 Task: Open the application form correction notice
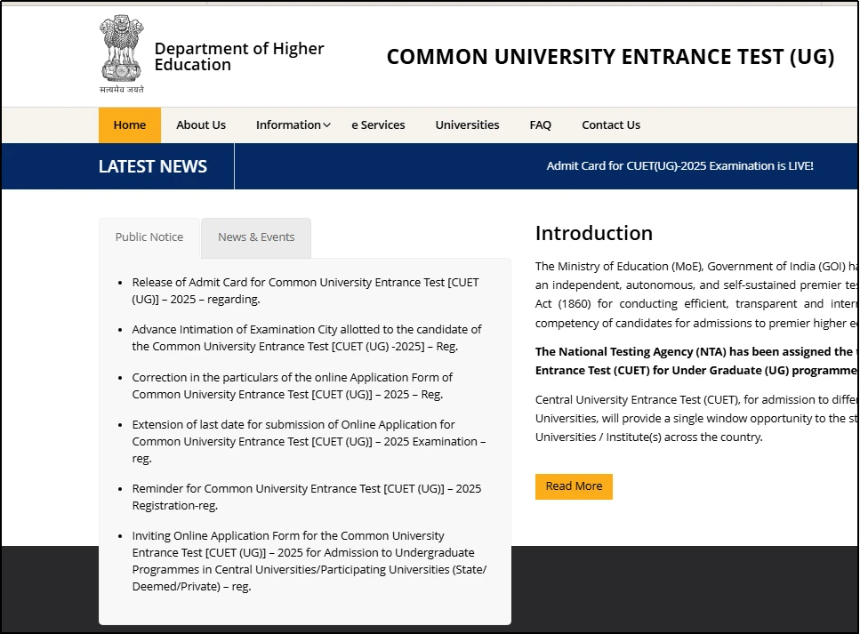point(292,385)
